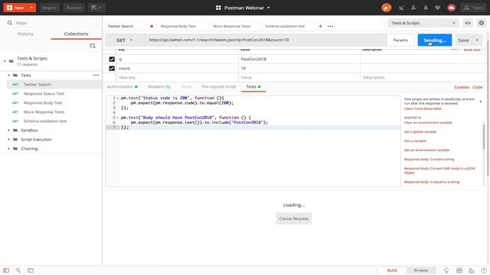Open Pre-request Script tab
490x275 pixels.
219,86
